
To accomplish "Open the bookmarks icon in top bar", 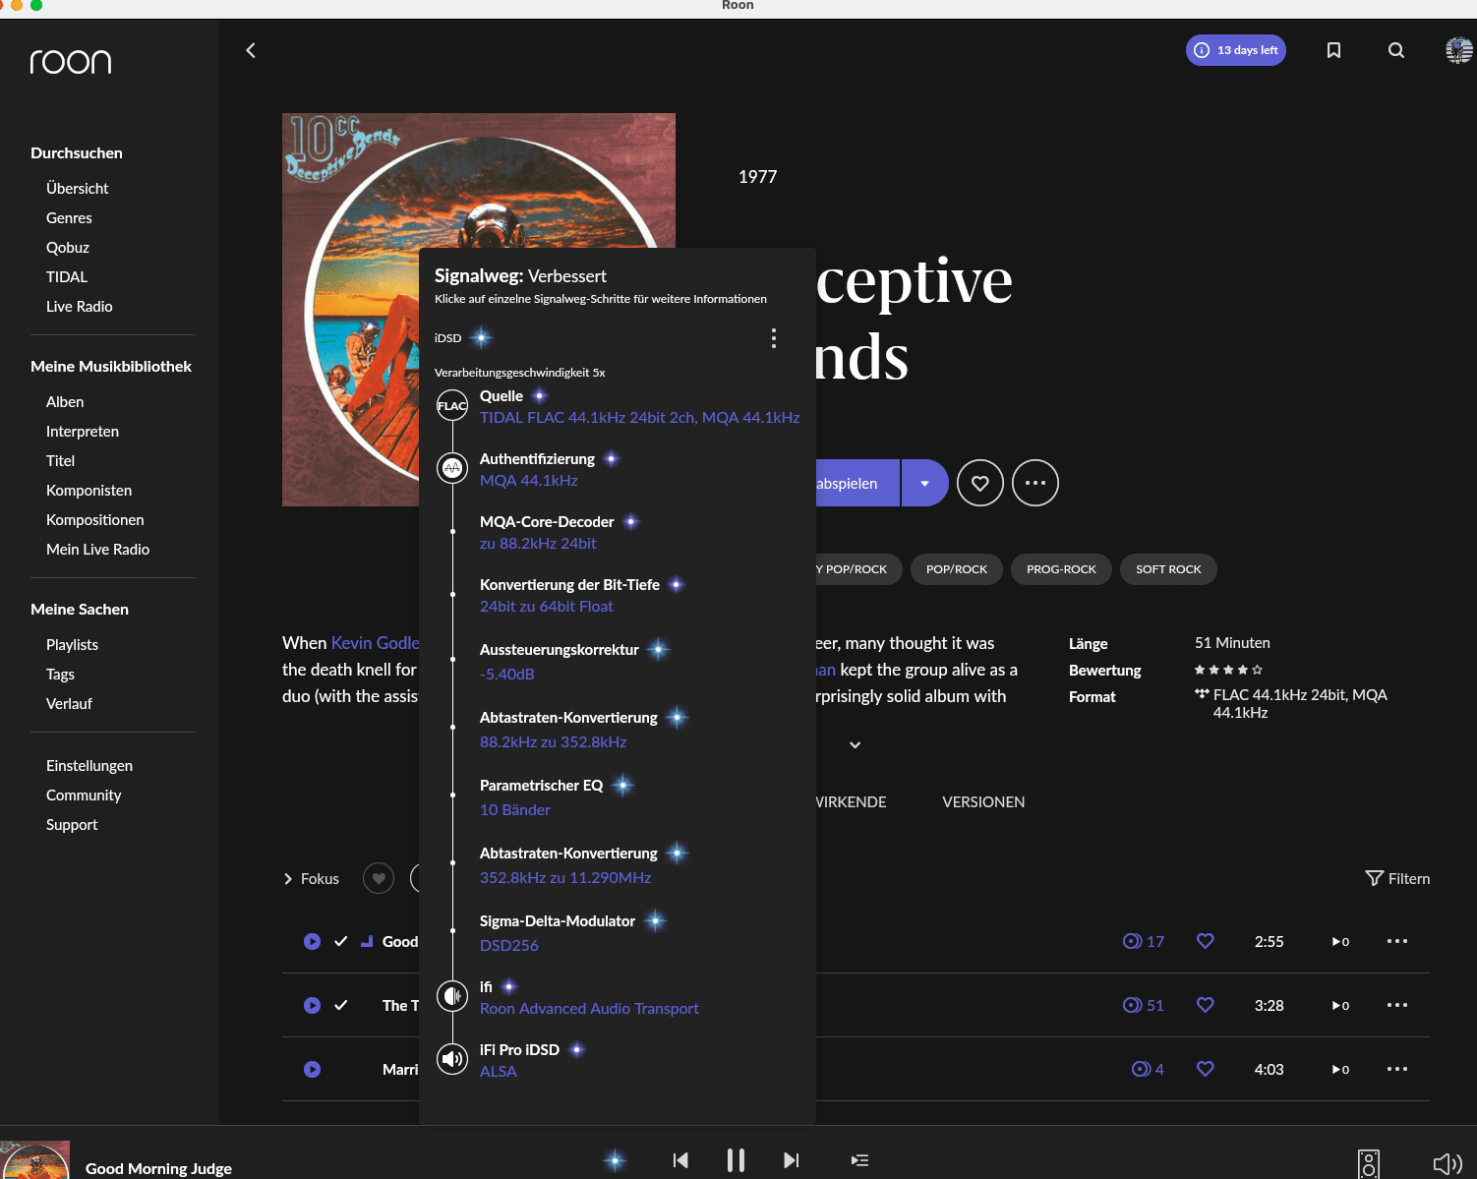I will 1333,50.
